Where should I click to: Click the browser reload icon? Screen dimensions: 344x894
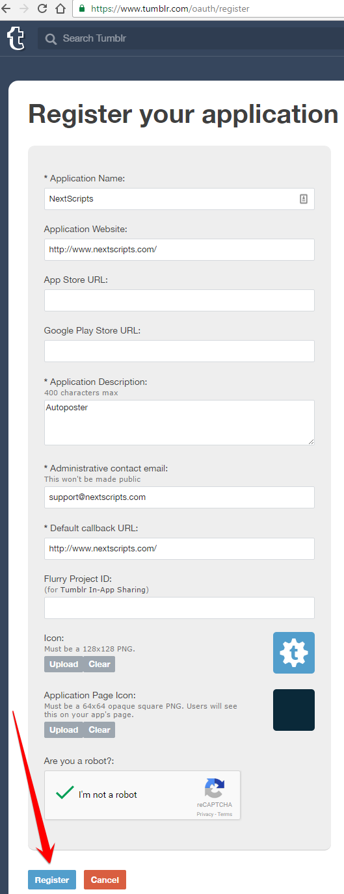tap(42, 9)
